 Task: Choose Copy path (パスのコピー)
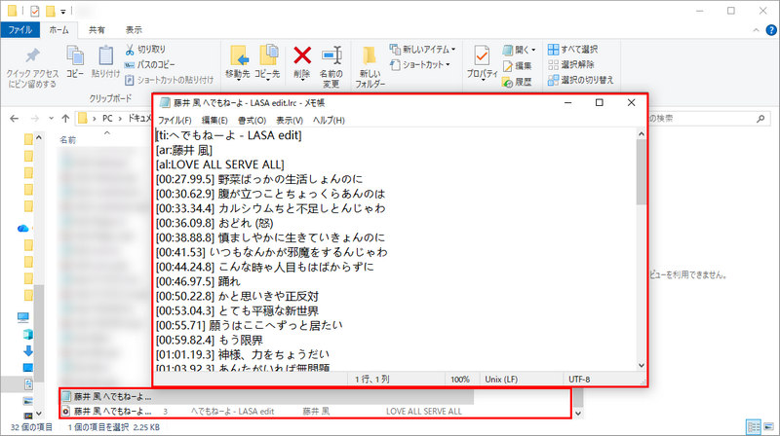tap(149, 64)
